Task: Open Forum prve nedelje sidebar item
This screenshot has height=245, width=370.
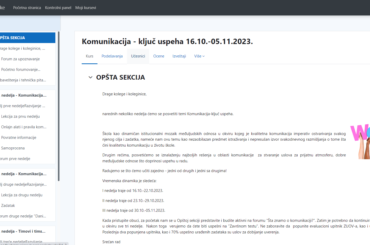Action: coord(15,159)
